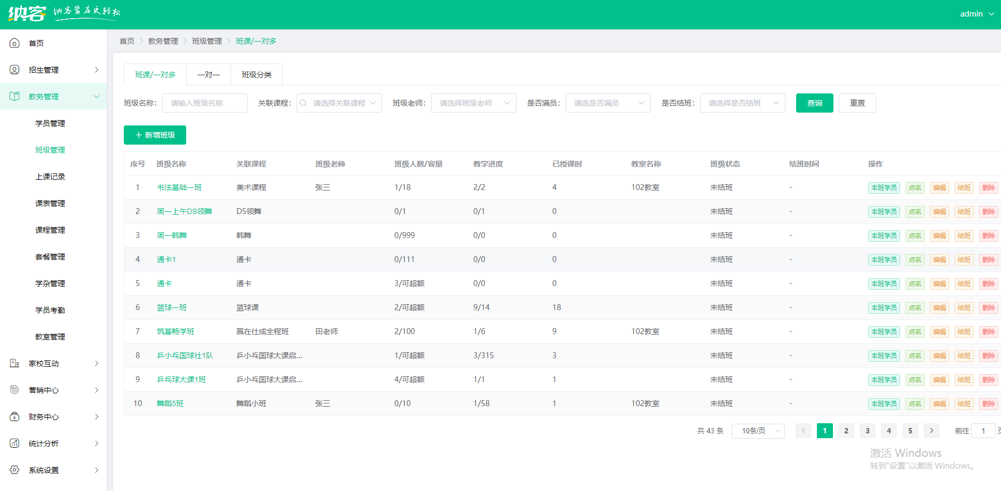Click the 招生管理 person icon
Viewport: 1001px width, 491px height.
[x=14, y=70]
